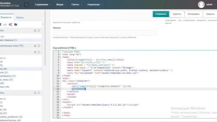
Task: Click the arrow next to Управление
Action: point(102,4)
